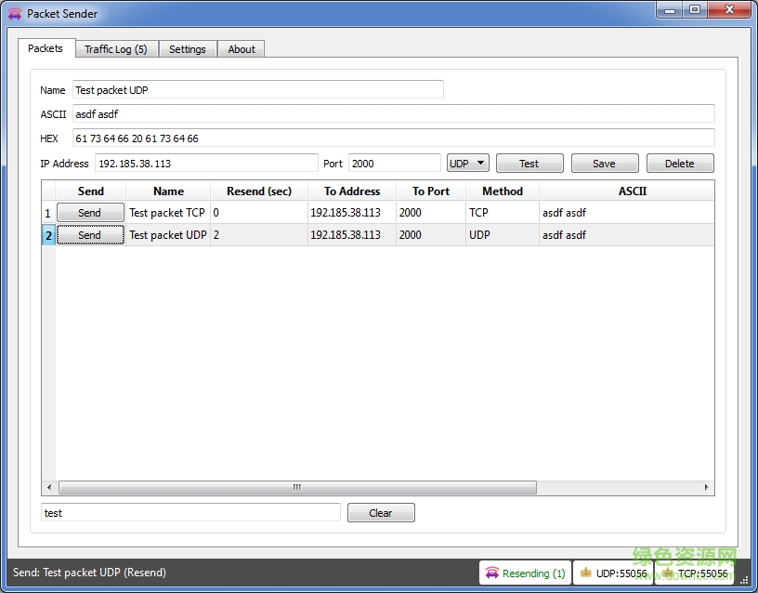This screenshot has width=758, height=593.
Task: Click the horizontal scrollbar thumb
Action: (297, 487)
